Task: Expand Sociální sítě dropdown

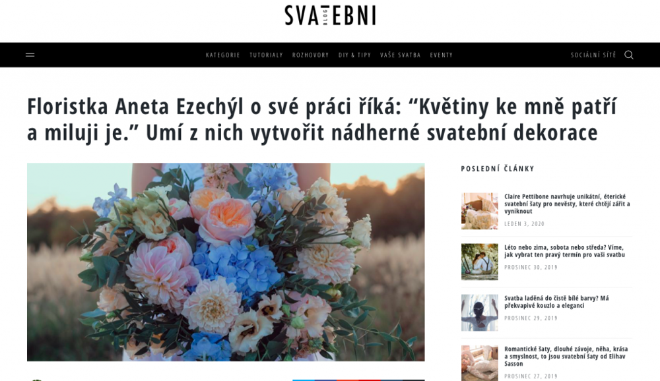Action: pos(593,55)
